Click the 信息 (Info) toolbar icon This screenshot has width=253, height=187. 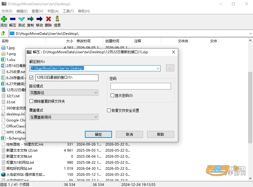click(57, 18)
